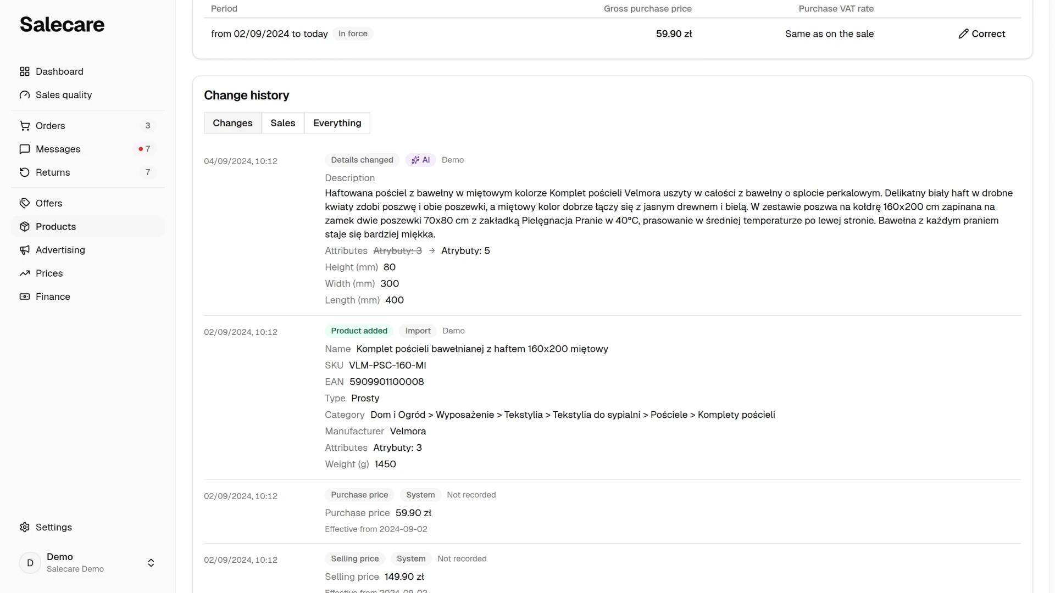Click the AI sparkle icon badge
1055x593 pixels.
[x=420, y=160]
